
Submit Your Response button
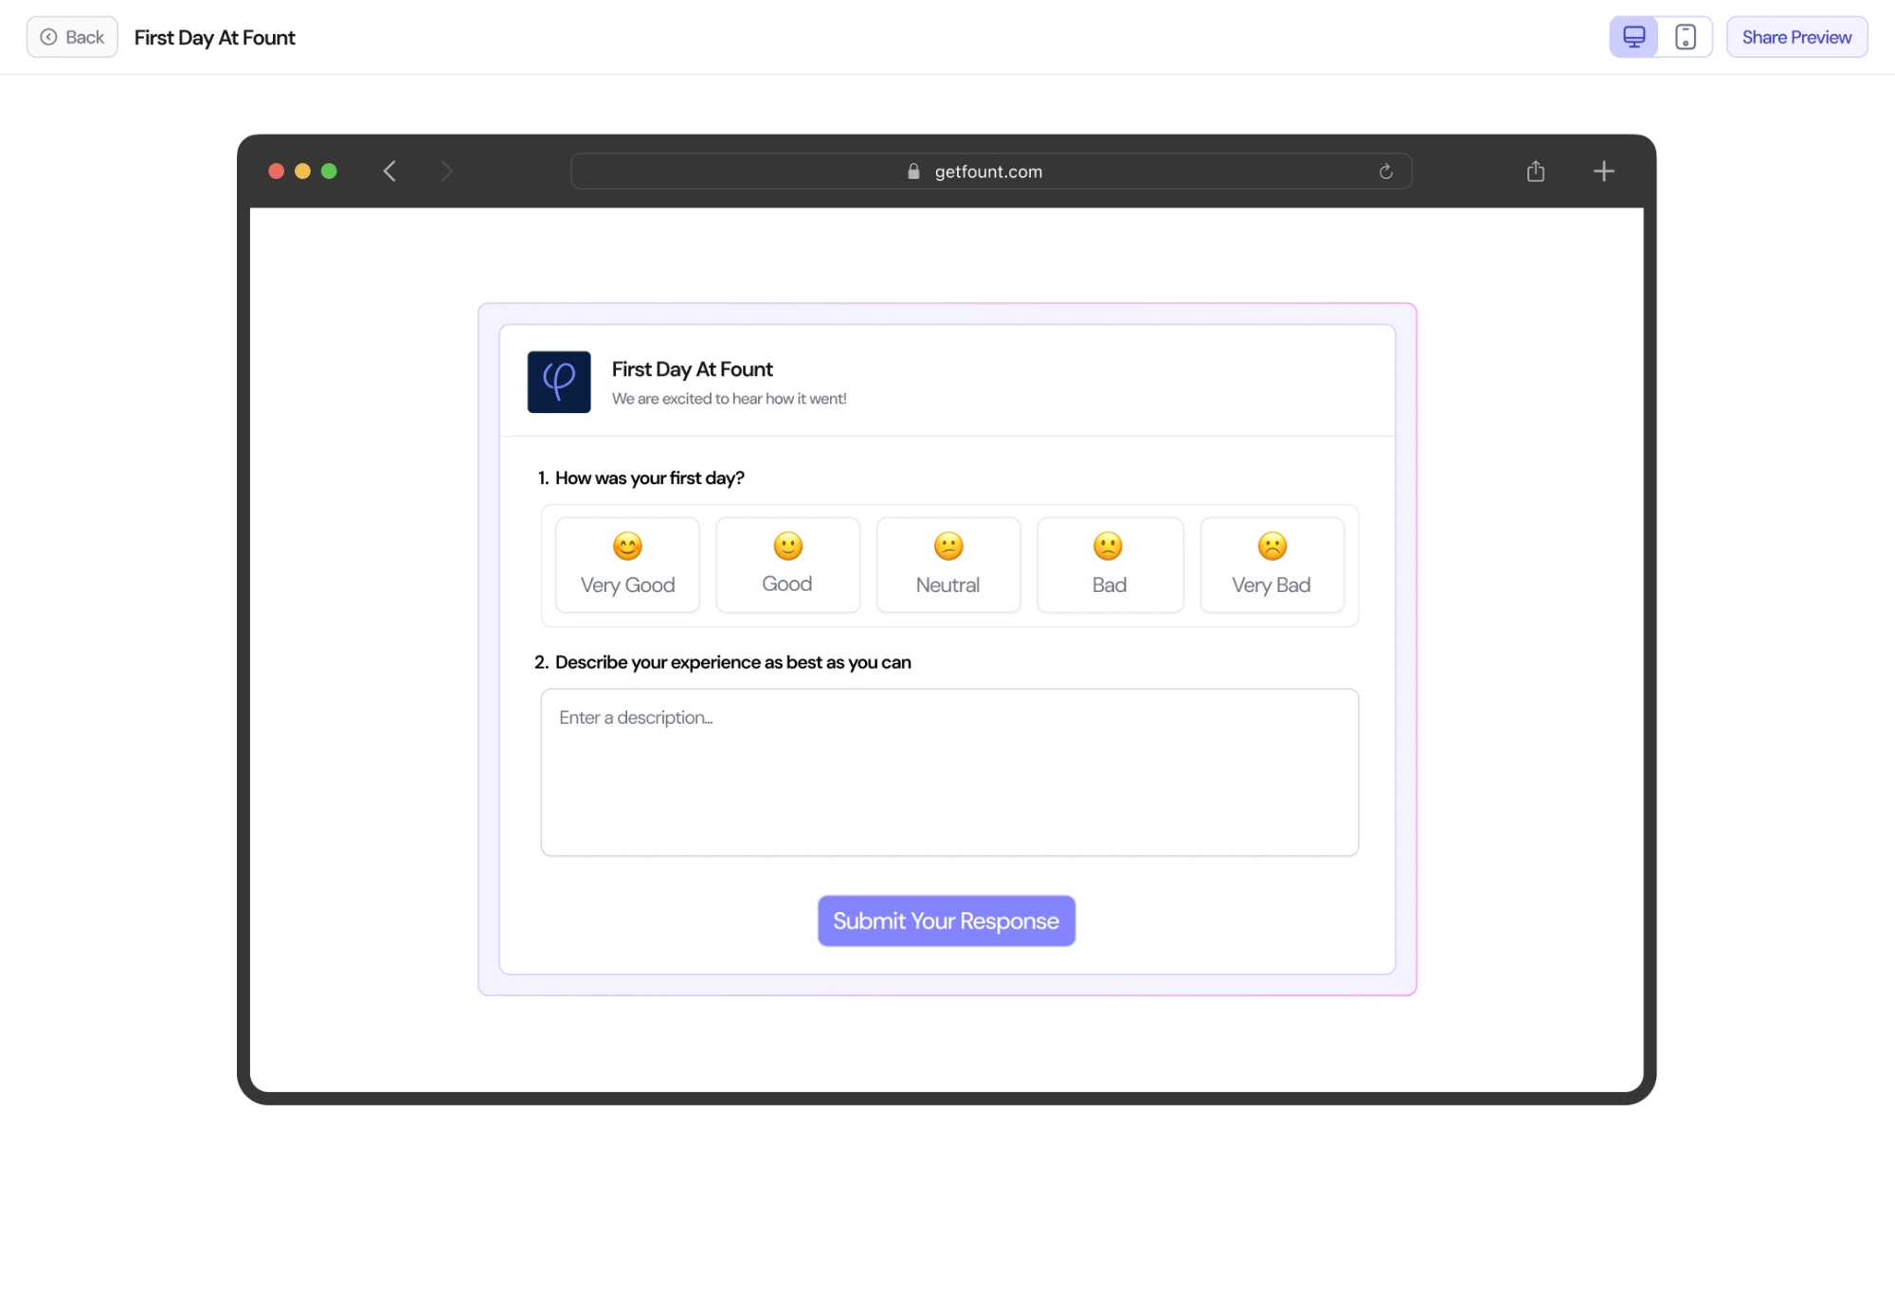tap(947, 921)
